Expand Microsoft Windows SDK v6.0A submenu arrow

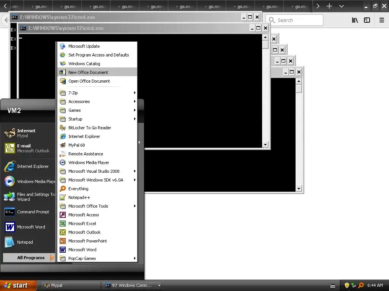pyautogui.click(x=135, y=180)
